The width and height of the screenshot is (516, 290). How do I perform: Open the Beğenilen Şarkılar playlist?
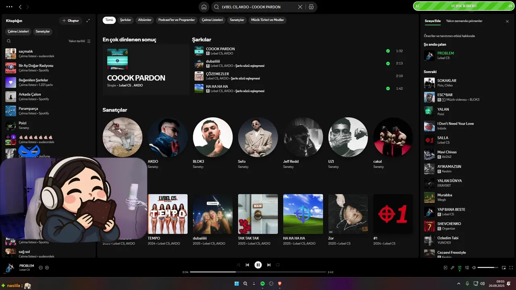pyautogui.click(x=48, y=82)
